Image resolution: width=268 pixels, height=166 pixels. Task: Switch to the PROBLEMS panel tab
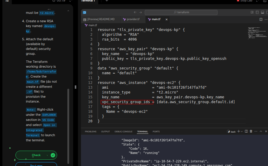91,132
